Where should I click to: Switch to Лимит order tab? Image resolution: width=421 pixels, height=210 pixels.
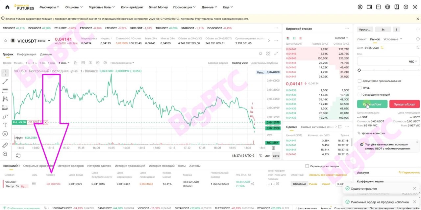coord(362,39)
